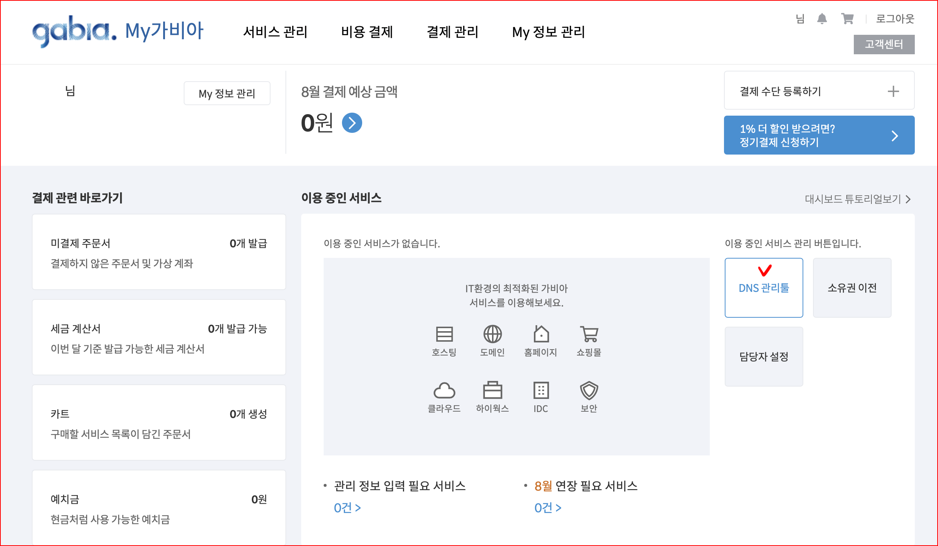Open the shopping cart icon in header
This screenshot has height=546, width=938.
(847, 19)
